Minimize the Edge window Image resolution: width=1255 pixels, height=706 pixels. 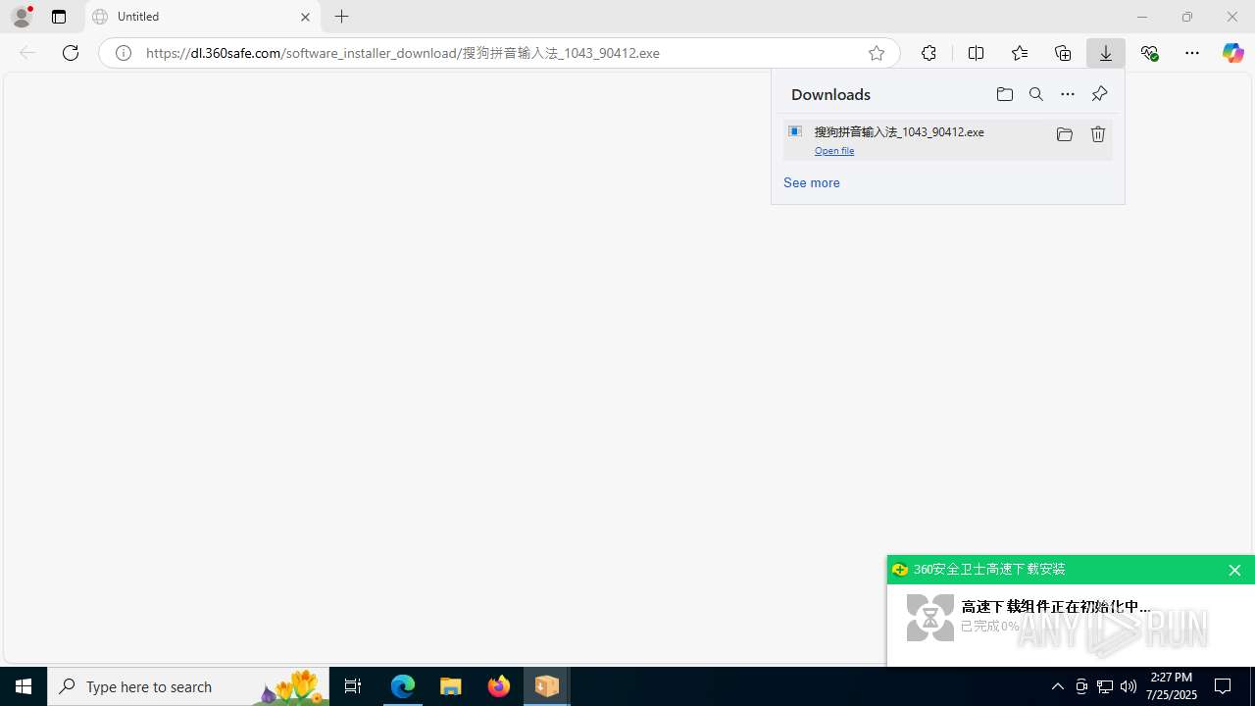(1142, 17)
